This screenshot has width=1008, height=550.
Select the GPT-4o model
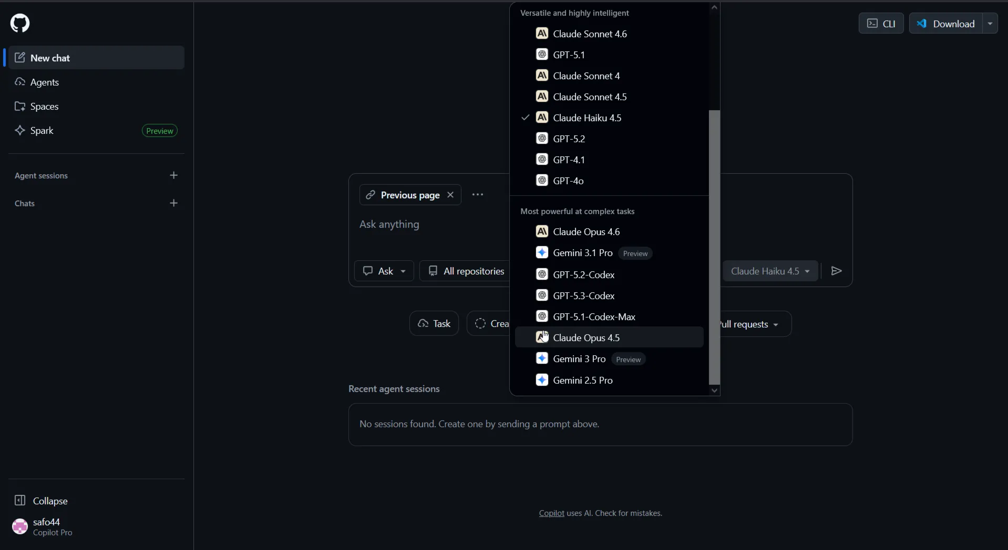609,181
